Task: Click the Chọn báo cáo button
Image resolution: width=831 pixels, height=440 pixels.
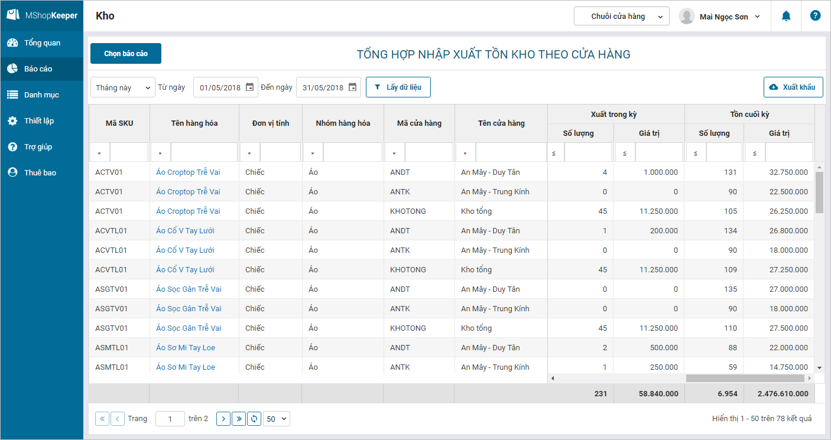Action: pyautogui.click(x=126, y=54)
